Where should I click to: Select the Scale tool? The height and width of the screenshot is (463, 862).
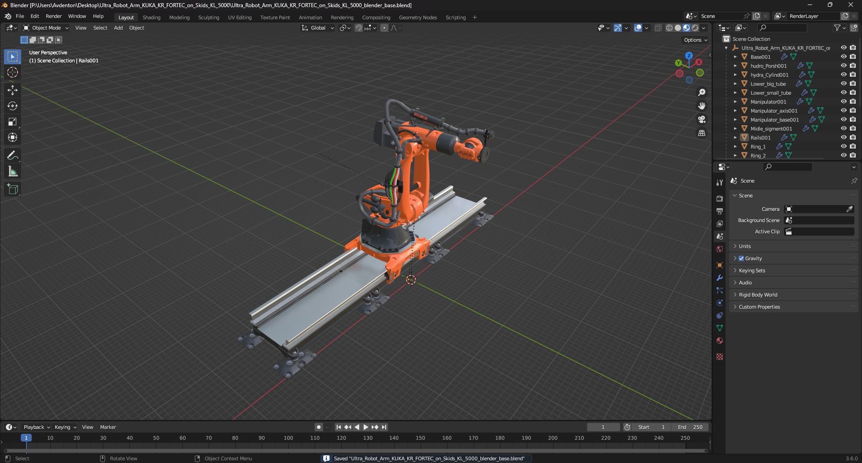[x=13, y=122]
